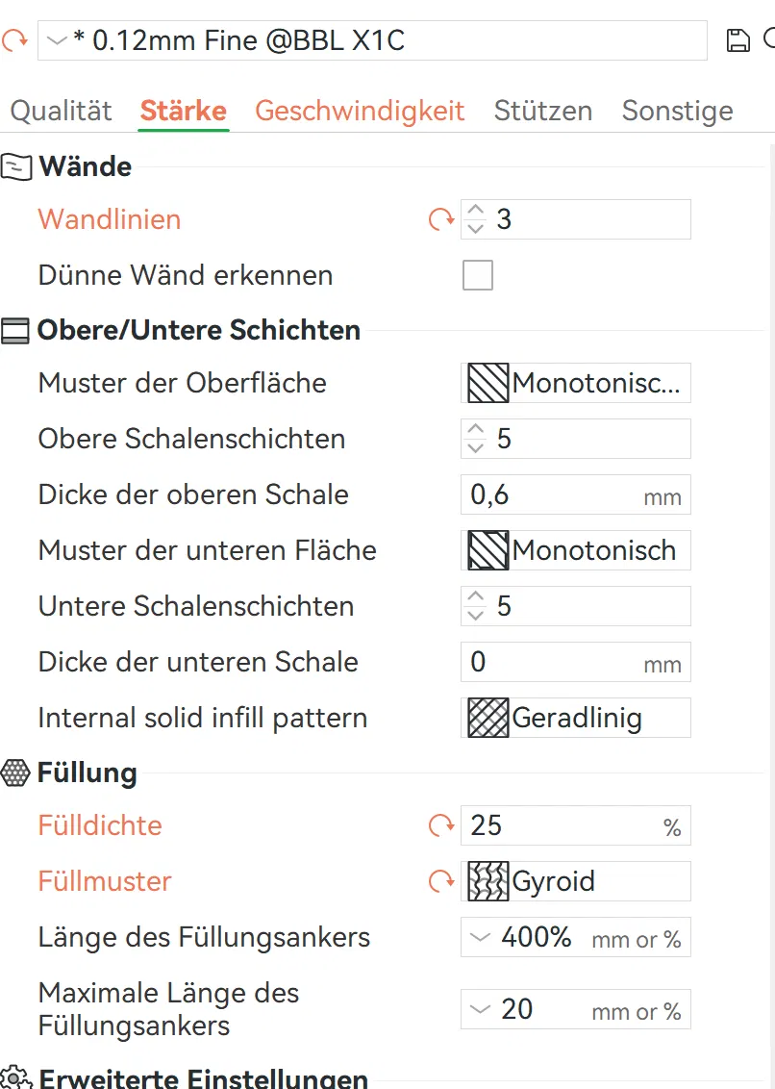The image size is (775, 1089).
Task: Open the 0.12mm Fine preset dropdown
Action: point(58,40)
